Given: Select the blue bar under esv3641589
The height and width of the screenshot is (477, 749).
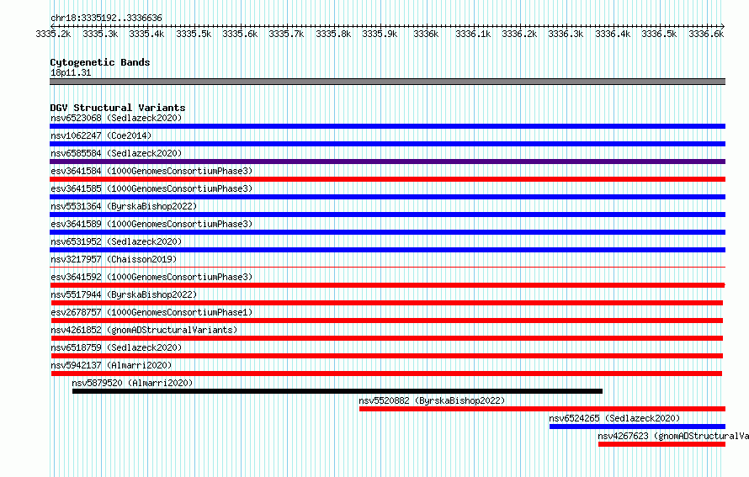Looking at the screenshot, I should [387, 232].
